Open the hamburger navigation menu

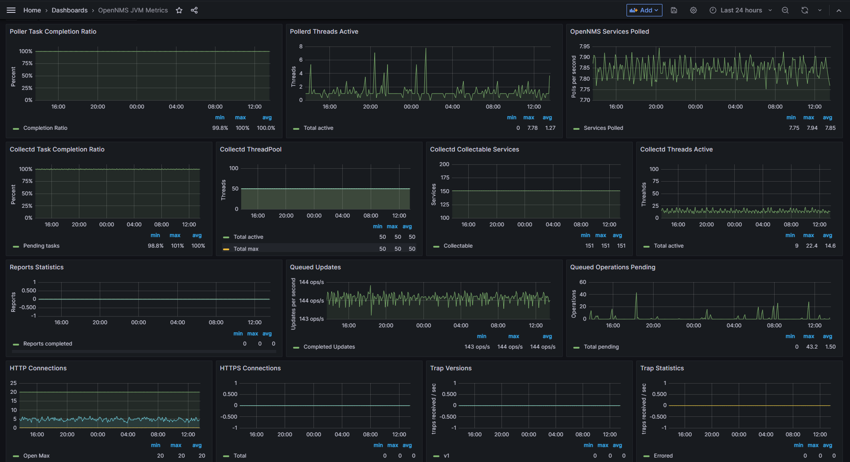point(11,10)
